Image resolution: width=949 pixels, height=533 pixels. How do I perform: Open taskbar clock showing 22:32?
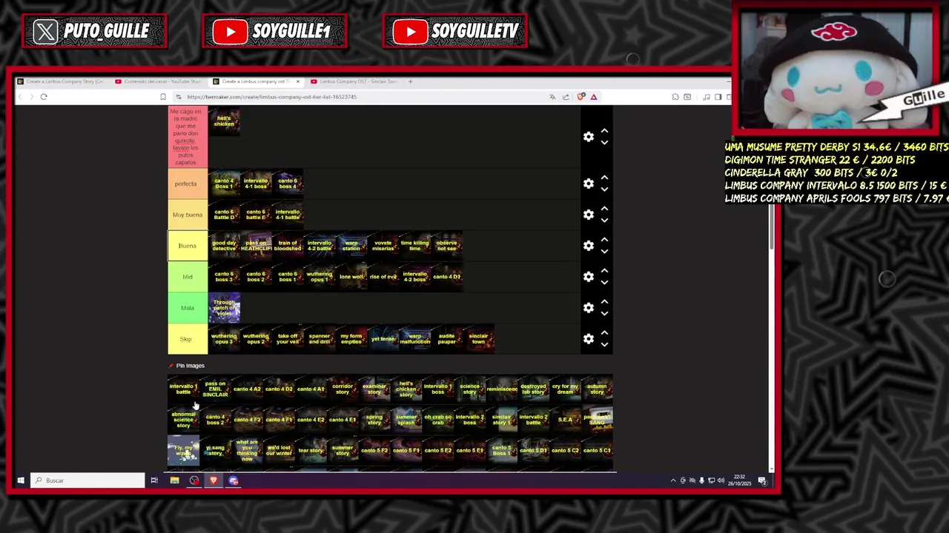(x=739, y=480)
